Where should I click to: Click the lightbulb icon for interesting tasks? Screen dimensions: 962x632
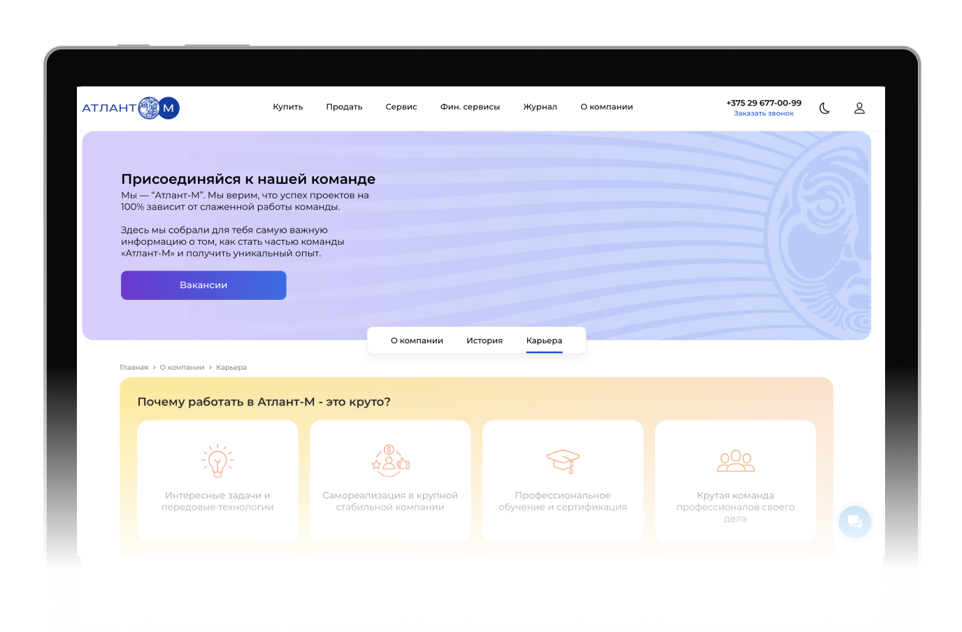(x=217, y=461)
